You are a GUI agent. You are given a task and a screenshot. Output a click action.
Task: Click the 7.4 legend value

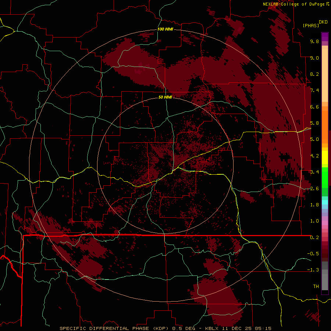click(x=314, y=90)
